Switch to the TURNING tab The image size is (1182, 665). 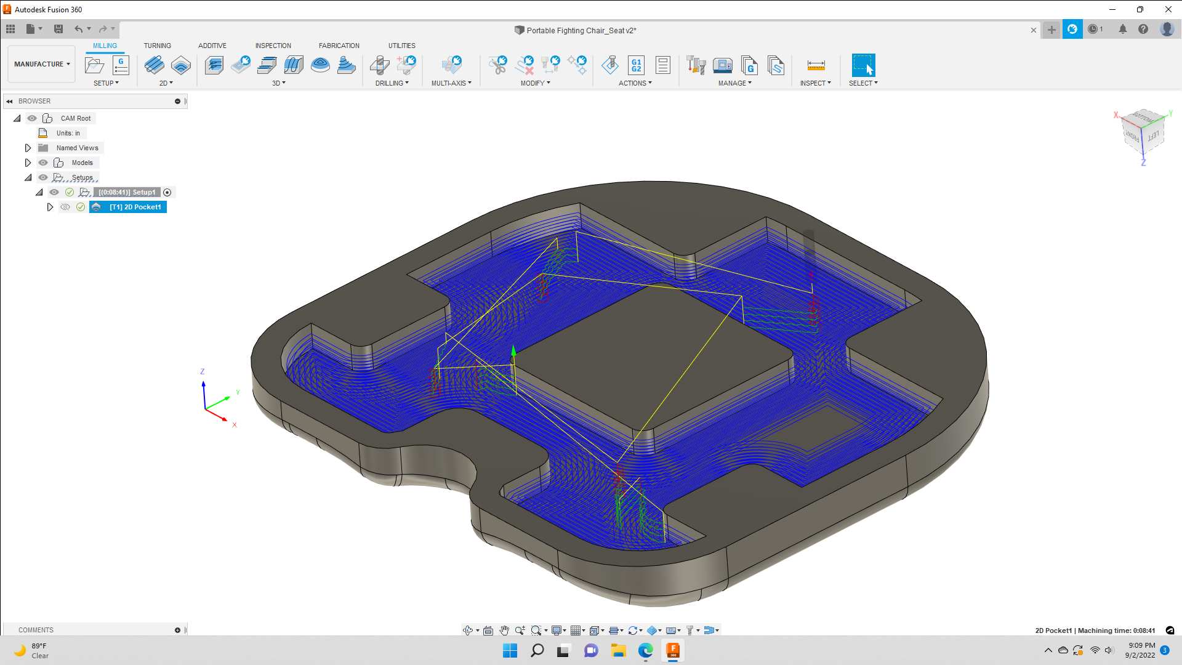(x=158, y=45)
